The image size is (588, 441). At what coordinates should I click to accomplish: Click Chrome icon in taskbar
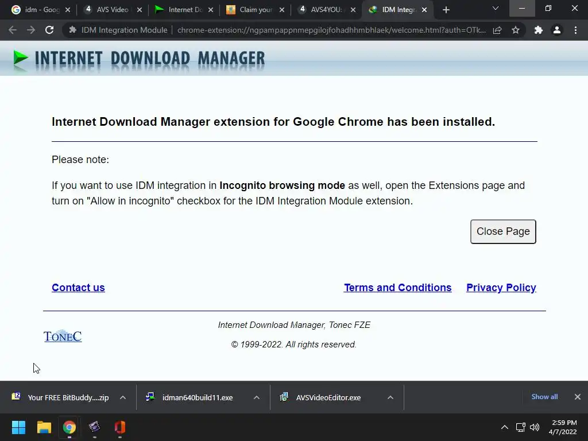[69, 427]
